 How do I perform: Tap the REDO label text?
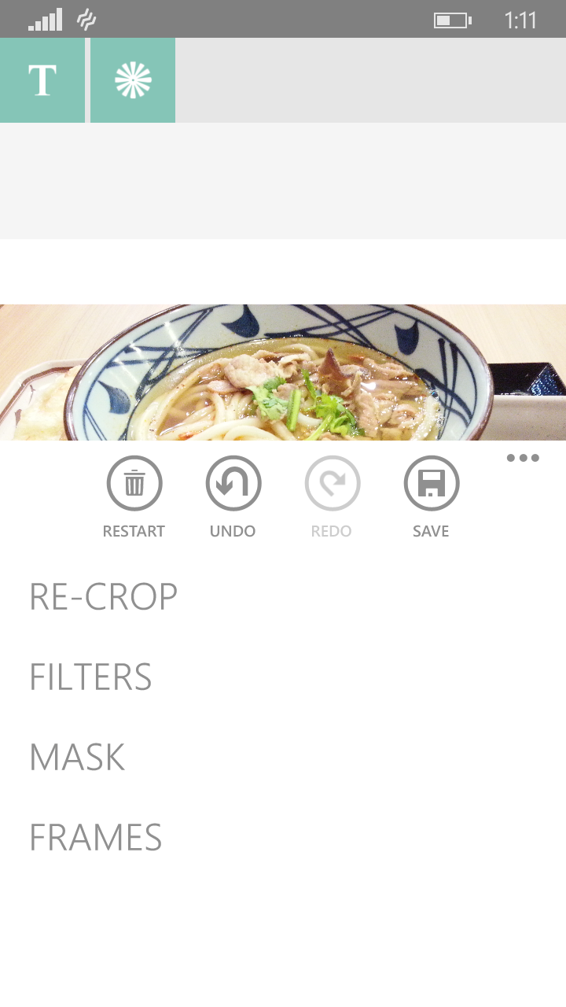pyautogui.click(x=331, y=531)
